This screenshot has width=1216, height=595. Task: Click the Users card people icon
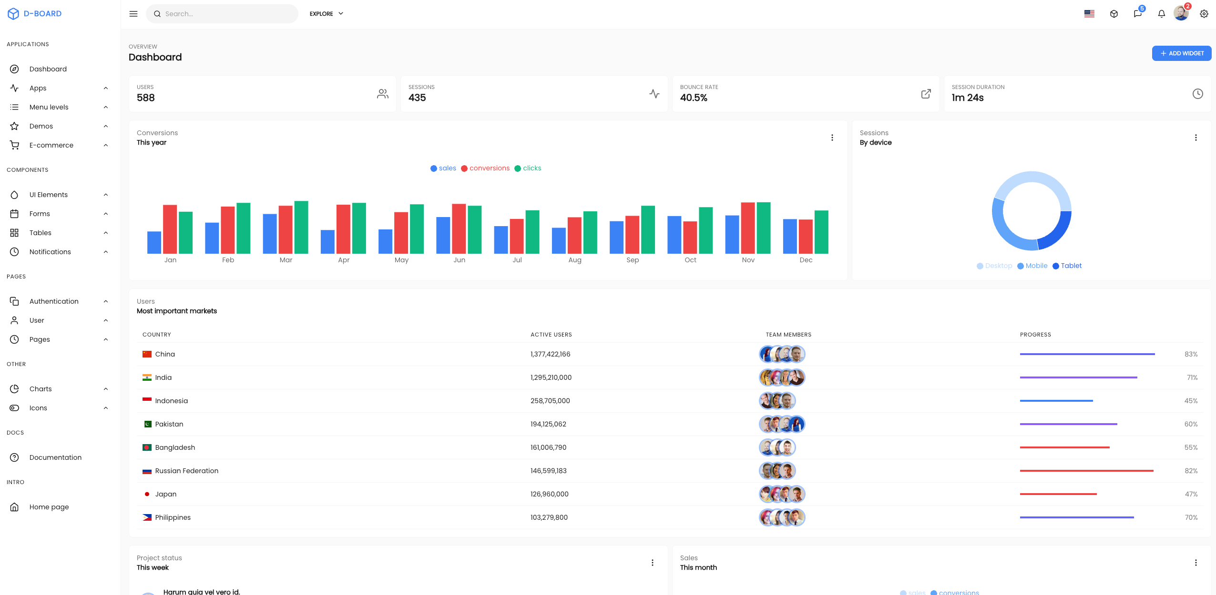pos(383,94)
